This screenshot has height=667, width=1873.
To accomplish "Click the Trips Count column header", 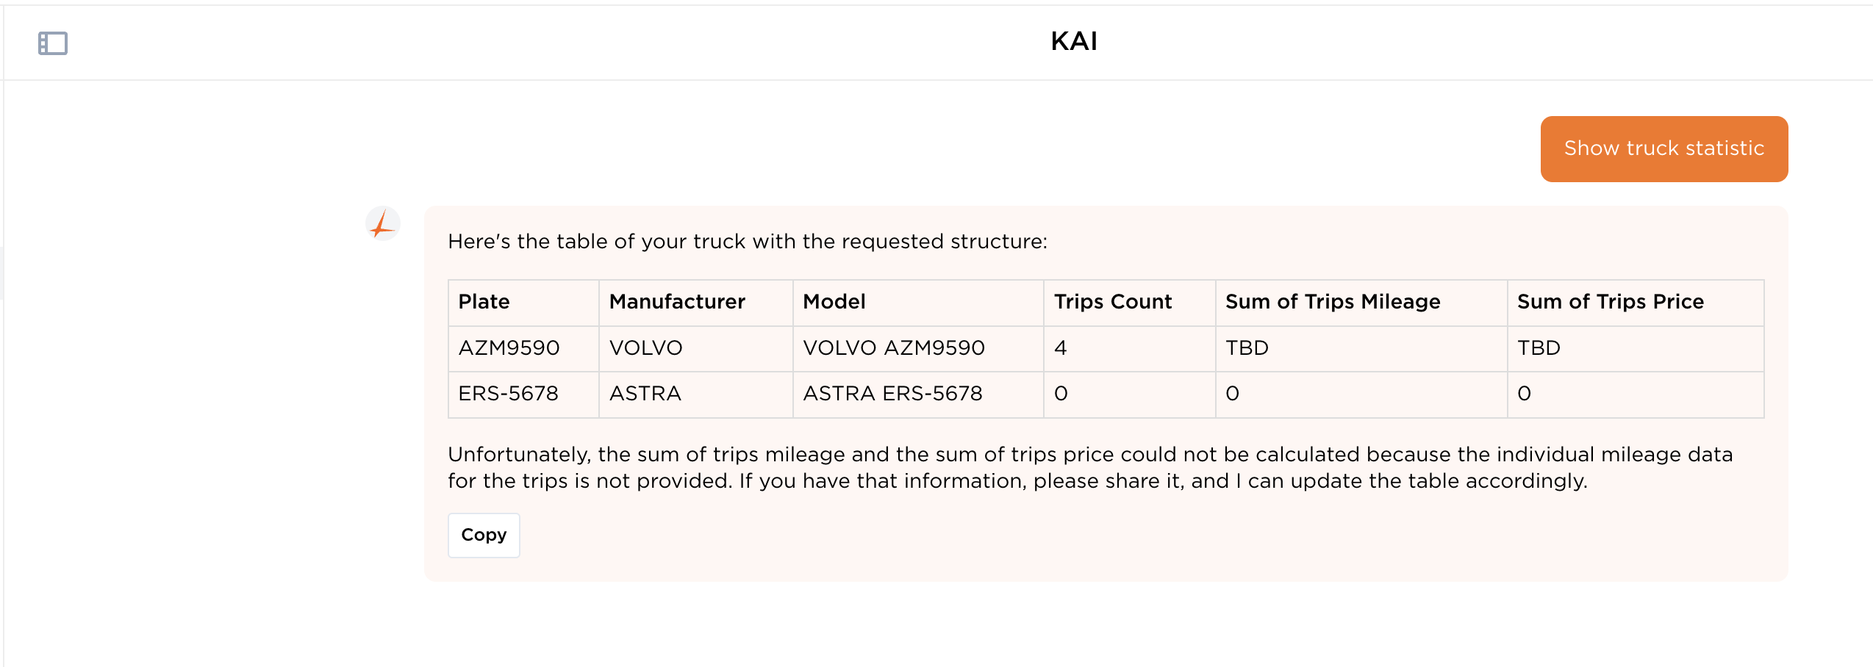I will (x=1112, y=302).
